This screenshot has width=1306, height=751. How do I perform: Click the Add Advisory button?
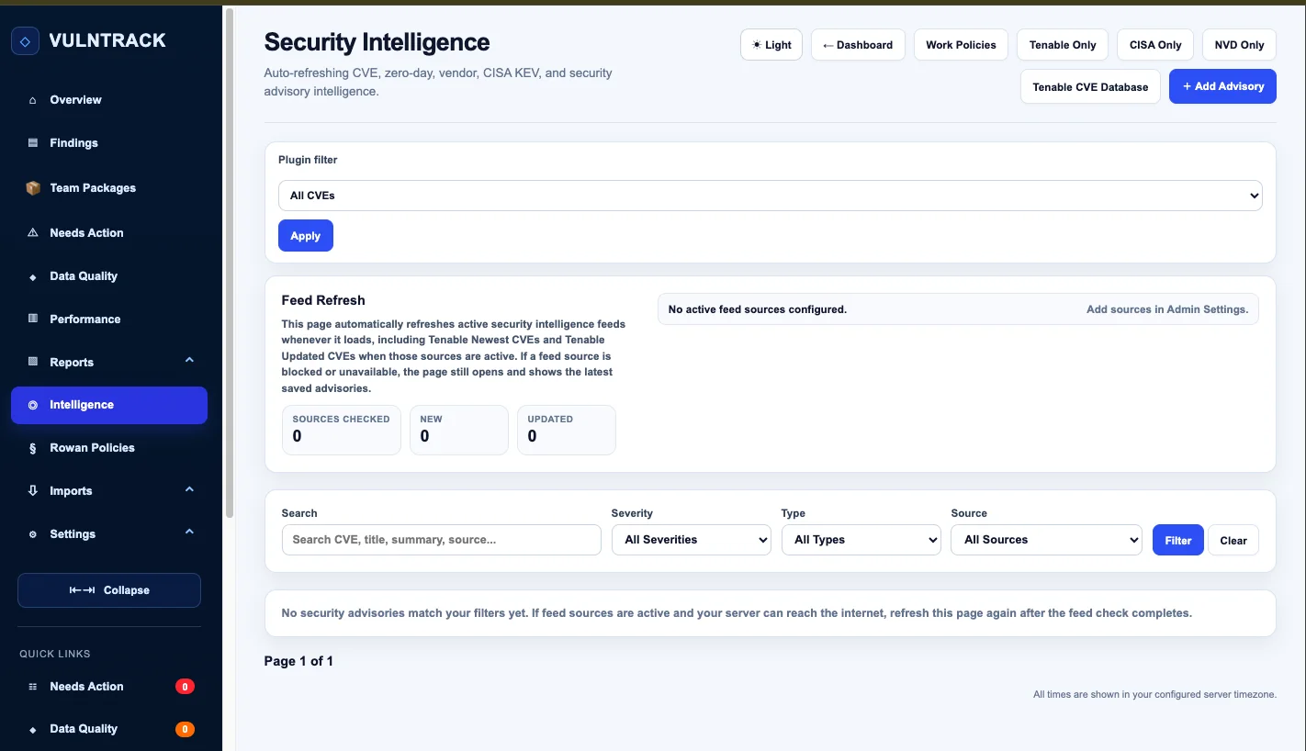[1222, 86]
